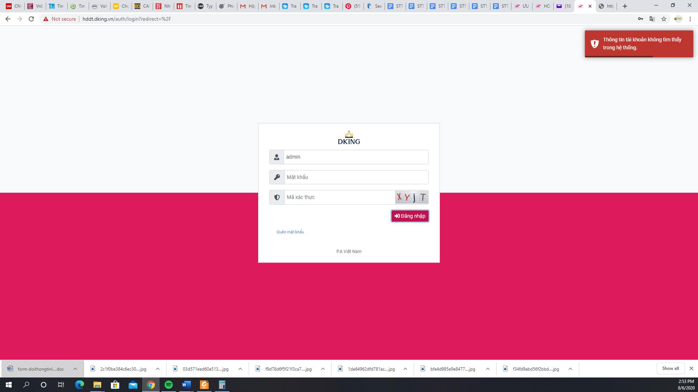This screenshot has height=392, width=698.
Task: Close the downloads bar
Action: point(691,368)
